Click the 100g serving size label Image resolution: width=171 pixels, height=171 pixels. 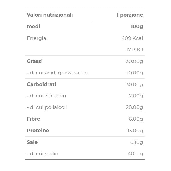click(137, 27)
